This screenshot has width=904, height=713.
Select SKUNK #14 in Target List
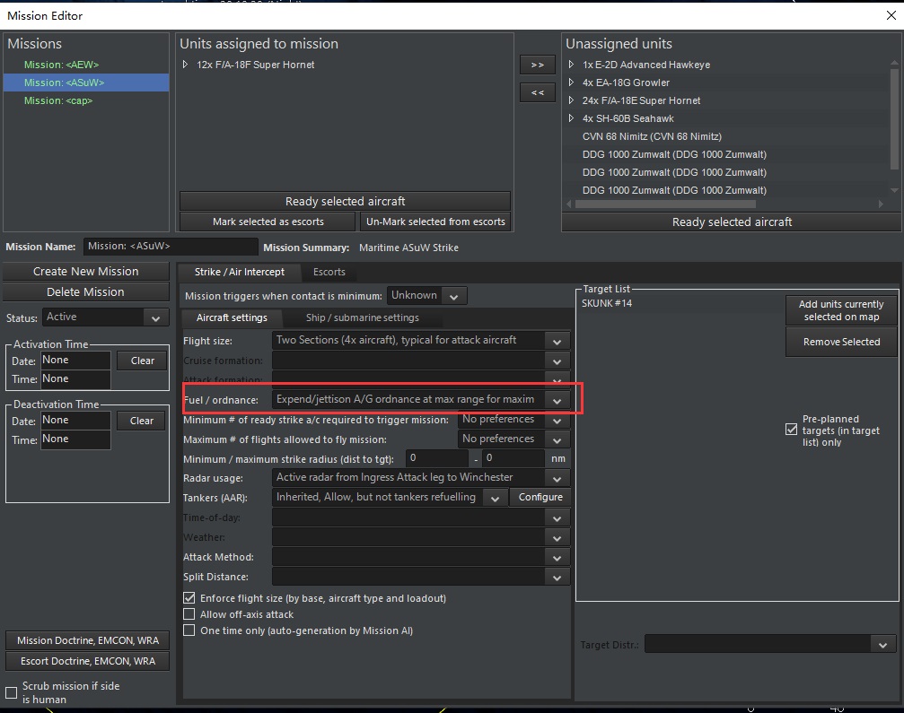[607, 303]
